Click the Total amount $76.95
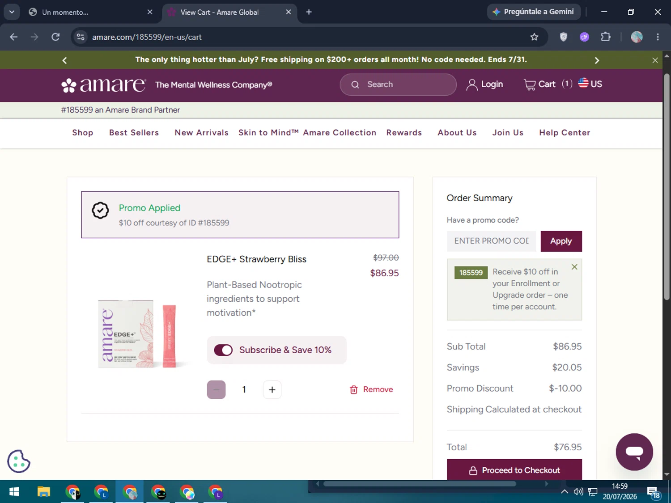This screenshot has width=671, height=503. (568, 447)
